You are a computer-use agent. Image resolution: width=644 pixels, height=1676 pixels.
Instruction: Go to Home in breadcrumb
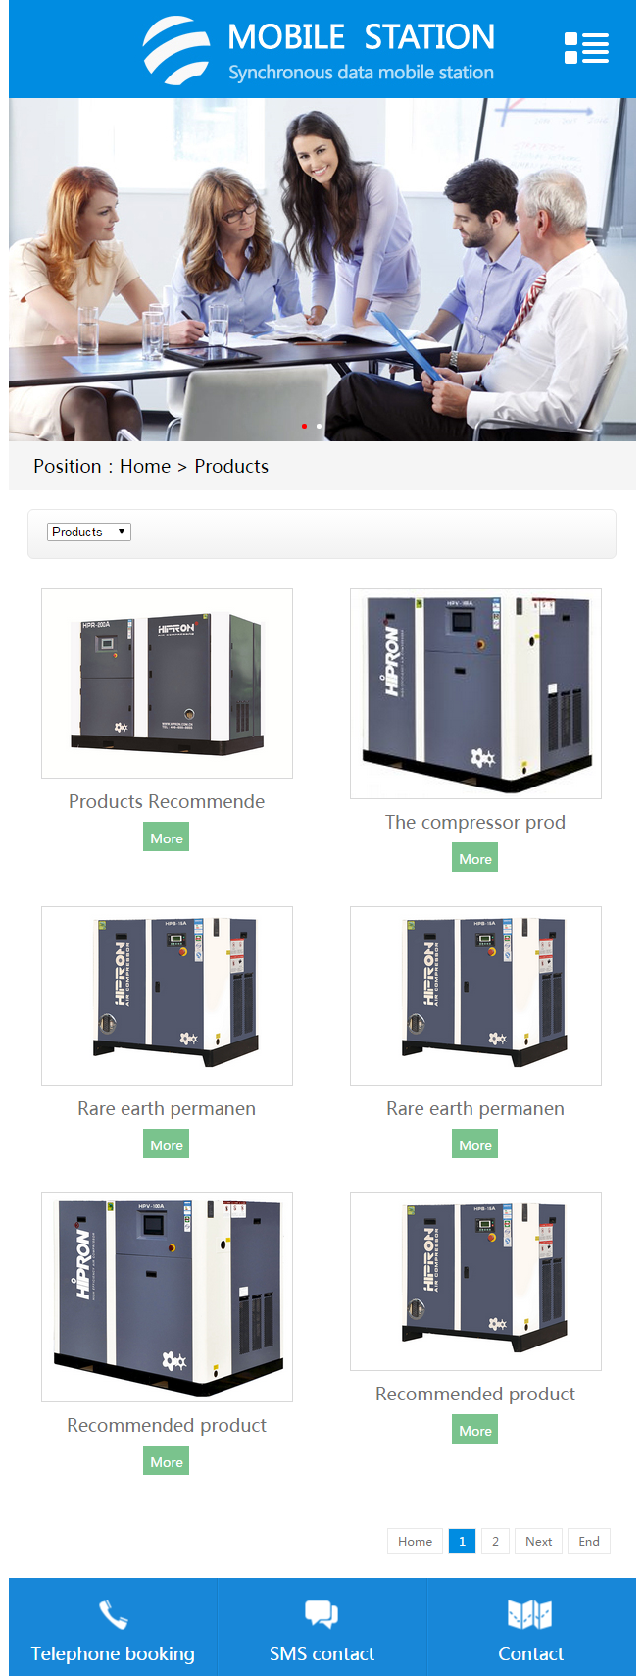pos(145,466)
